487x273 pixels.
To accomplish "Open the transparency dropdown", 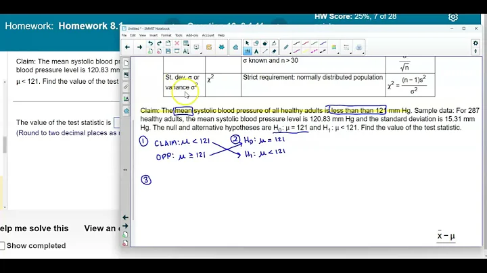I will click(358, 47).
